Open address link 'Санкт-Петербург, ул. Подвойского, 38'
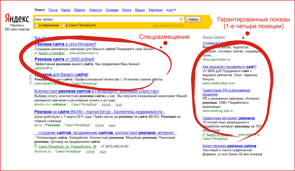 point(67,146)
